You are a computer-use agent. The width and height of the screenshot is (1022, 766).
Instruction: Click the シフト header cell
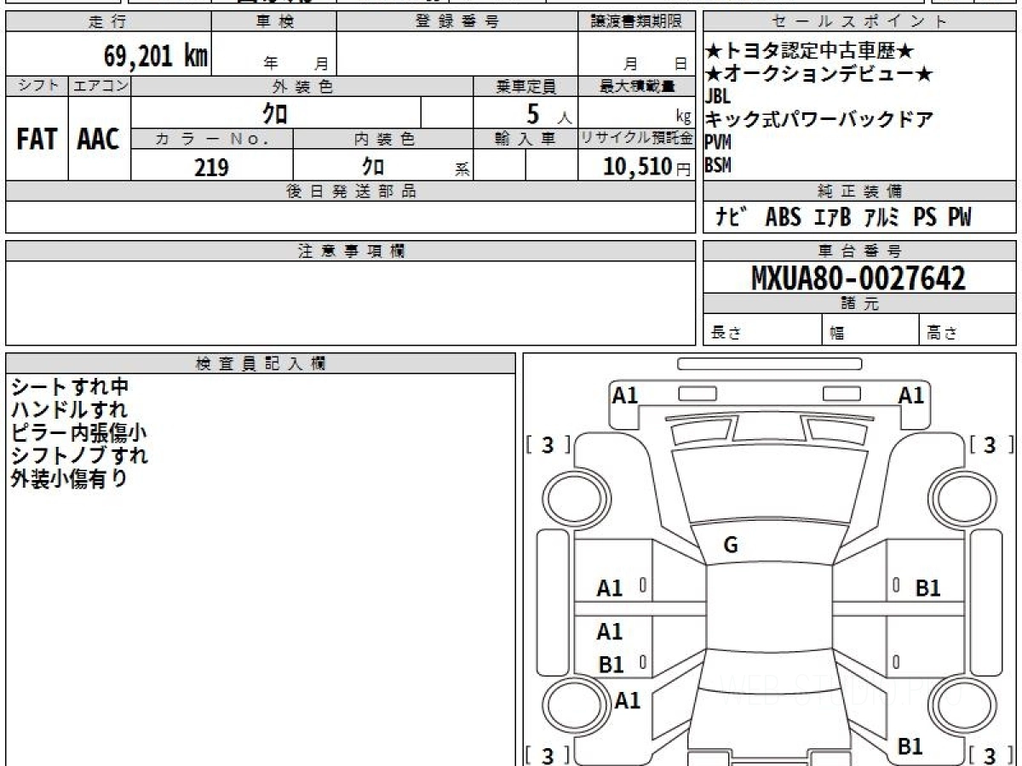pyautogui.click(x=37, y=86)
